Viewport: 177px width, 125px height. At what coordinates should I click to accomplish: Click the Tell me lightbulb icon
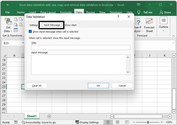pyautogui.click(x=139, y=12)
